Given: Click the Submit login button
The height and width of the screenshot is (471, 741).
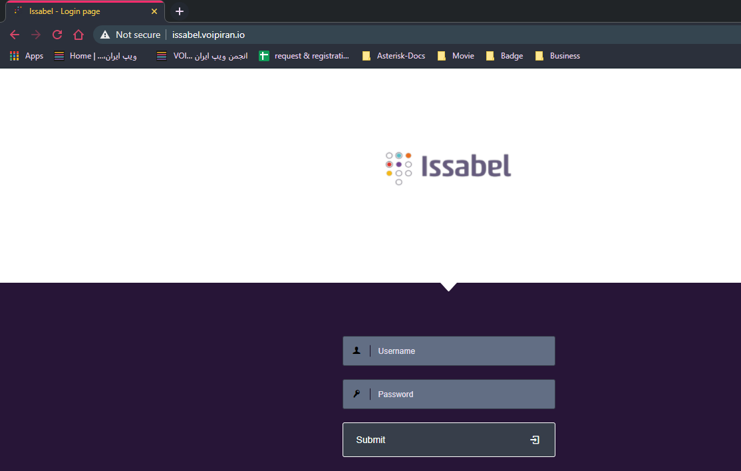Looking at the screenshot, I should (448, 440).
